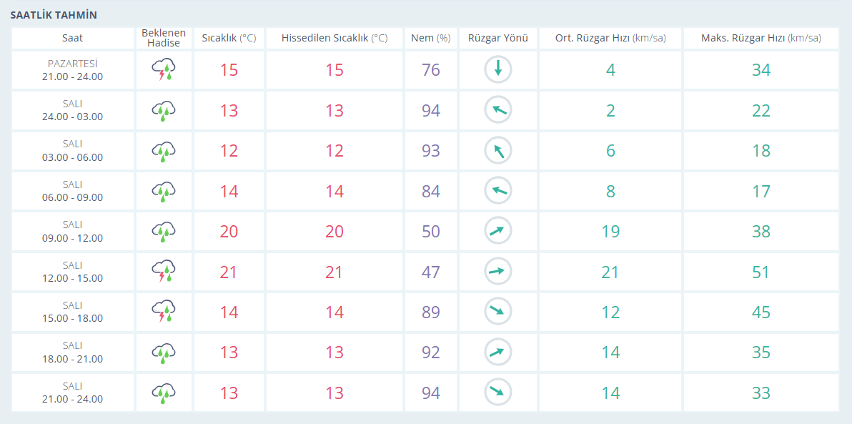Click wind direction arrow in Salı 06.00 - 09.00 row
This screenshot has width=852, height=424.
pyautogui.click(x=498, y=191)
